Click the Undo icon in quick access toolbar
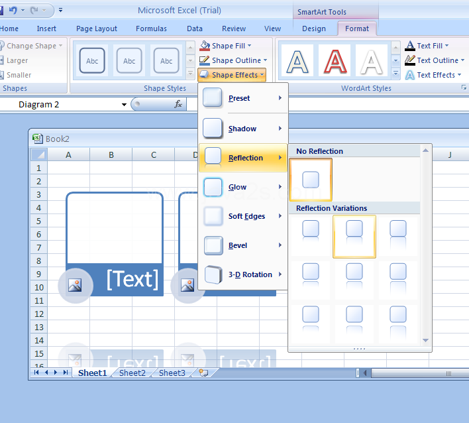Viewport: 469px width, 423px height. coord(13,10)
